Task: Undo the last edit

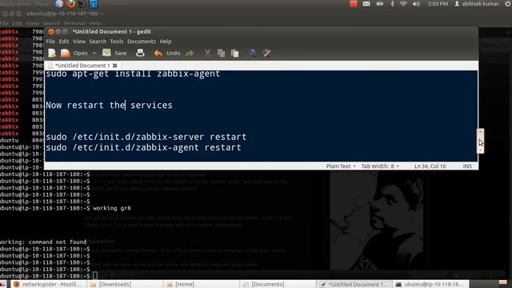Action: tap(167, 53)
